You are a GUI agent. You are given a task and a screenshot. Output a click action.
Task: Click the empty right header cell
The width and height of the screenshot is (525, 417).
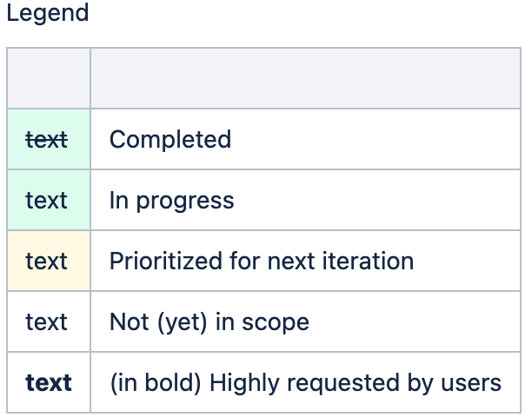305,78
